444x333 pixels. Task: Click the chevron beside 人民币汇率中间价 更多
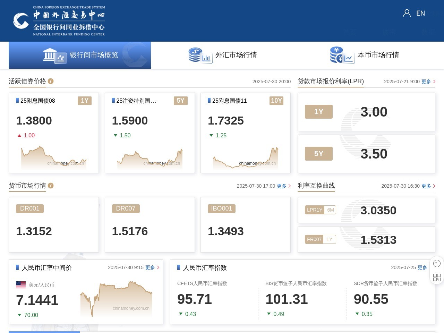(x=158, y=267)
